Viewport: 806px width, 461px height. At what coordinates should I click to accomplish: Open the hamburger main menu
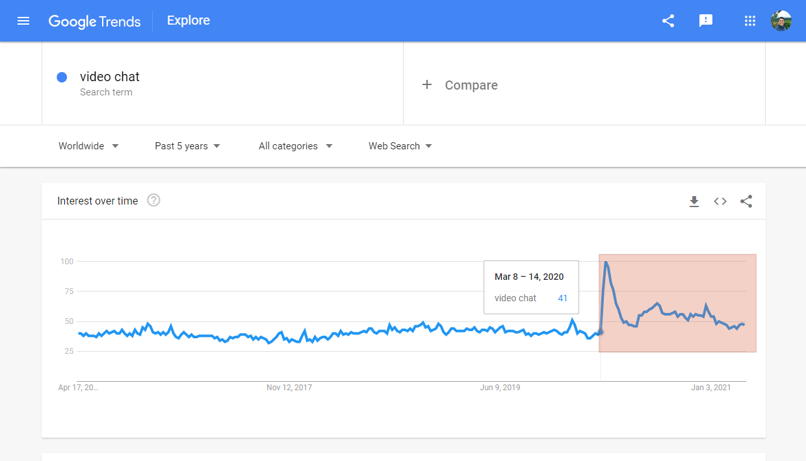tap(23, 21)
